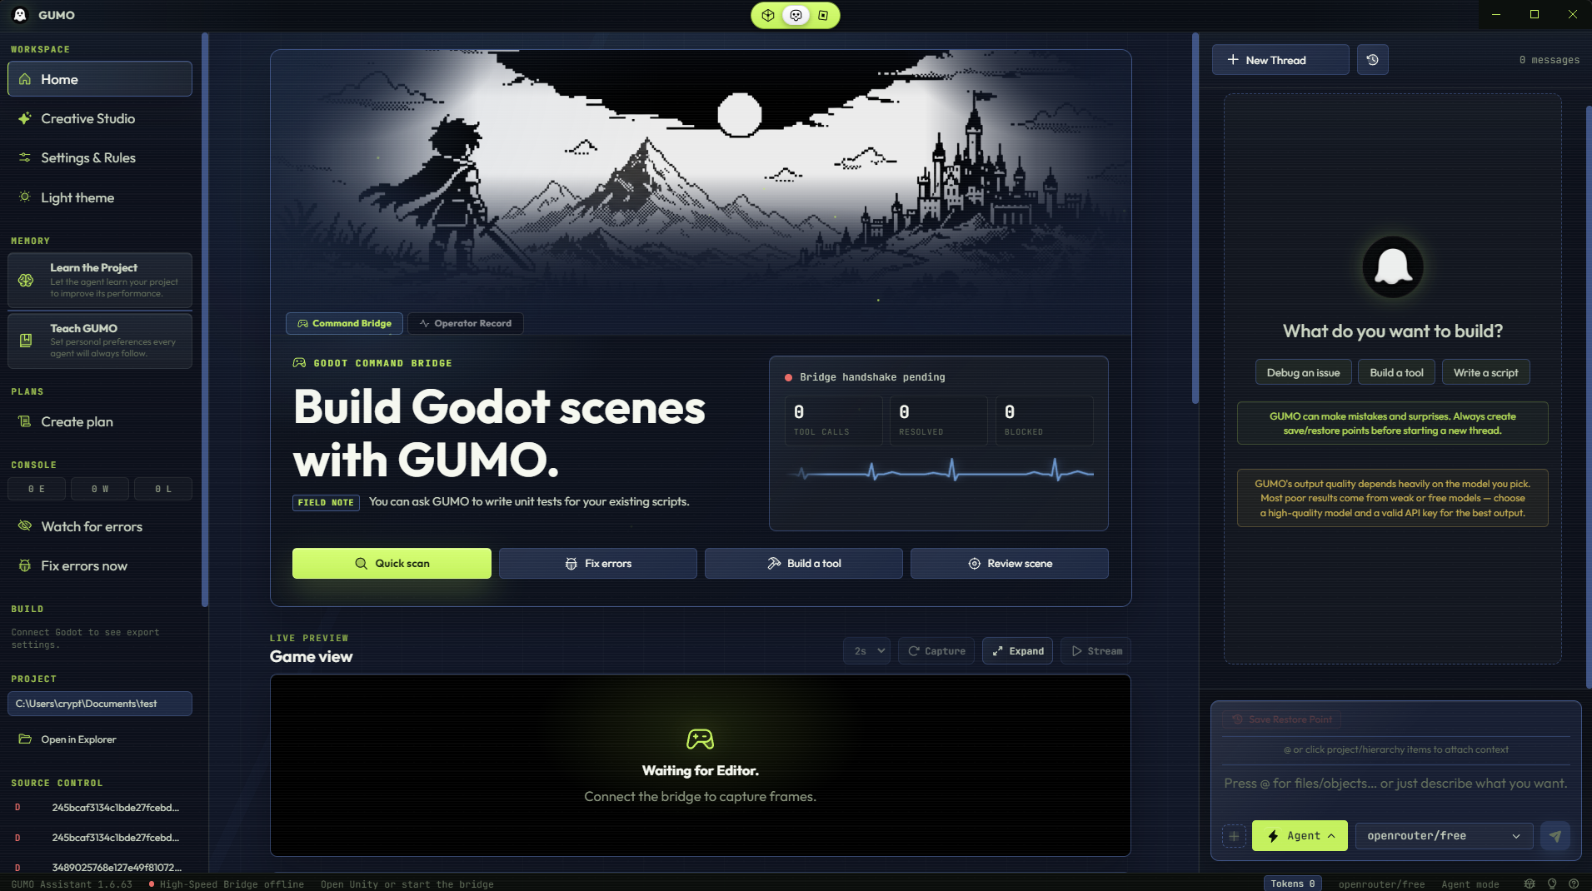Click the FIELD NOTE badge
Screen dimensions: 1592x891
(326, 503)
